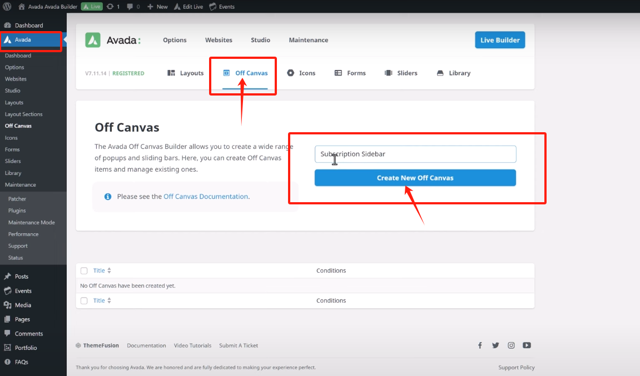Check the select-all checkbox in table footer
640x376 pixels.
click(84, 300)
